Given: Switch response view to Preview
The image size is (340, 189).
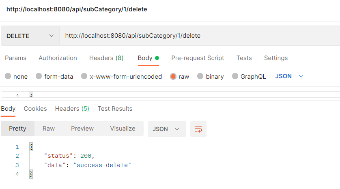Looking at the screenshot, I should point(82,129).
